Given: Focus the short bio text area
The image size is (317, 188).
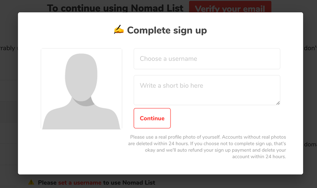Looking at the screenshot, I should click(x=207, y=90).
